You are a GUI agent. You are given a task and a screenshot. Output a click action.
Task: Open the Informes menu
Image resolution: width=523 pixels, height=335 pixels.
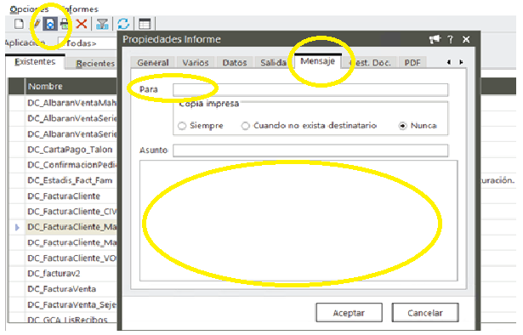pos(80,9)
